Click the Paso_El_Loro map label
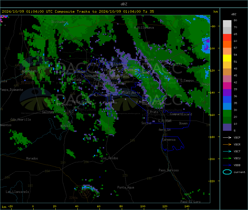Viewport: 248px width, 210px height. pyautogui.click(x=190, y=202)
